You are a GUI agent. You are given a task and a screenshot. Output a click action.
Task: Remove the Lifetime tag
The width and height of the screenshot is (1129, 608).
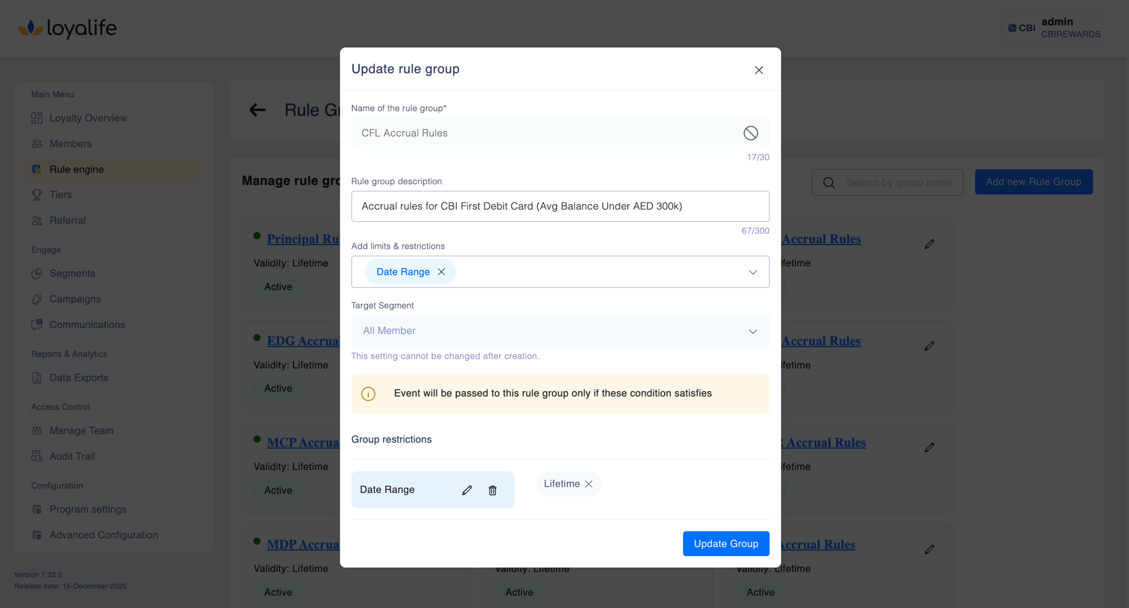coord(589,484)
